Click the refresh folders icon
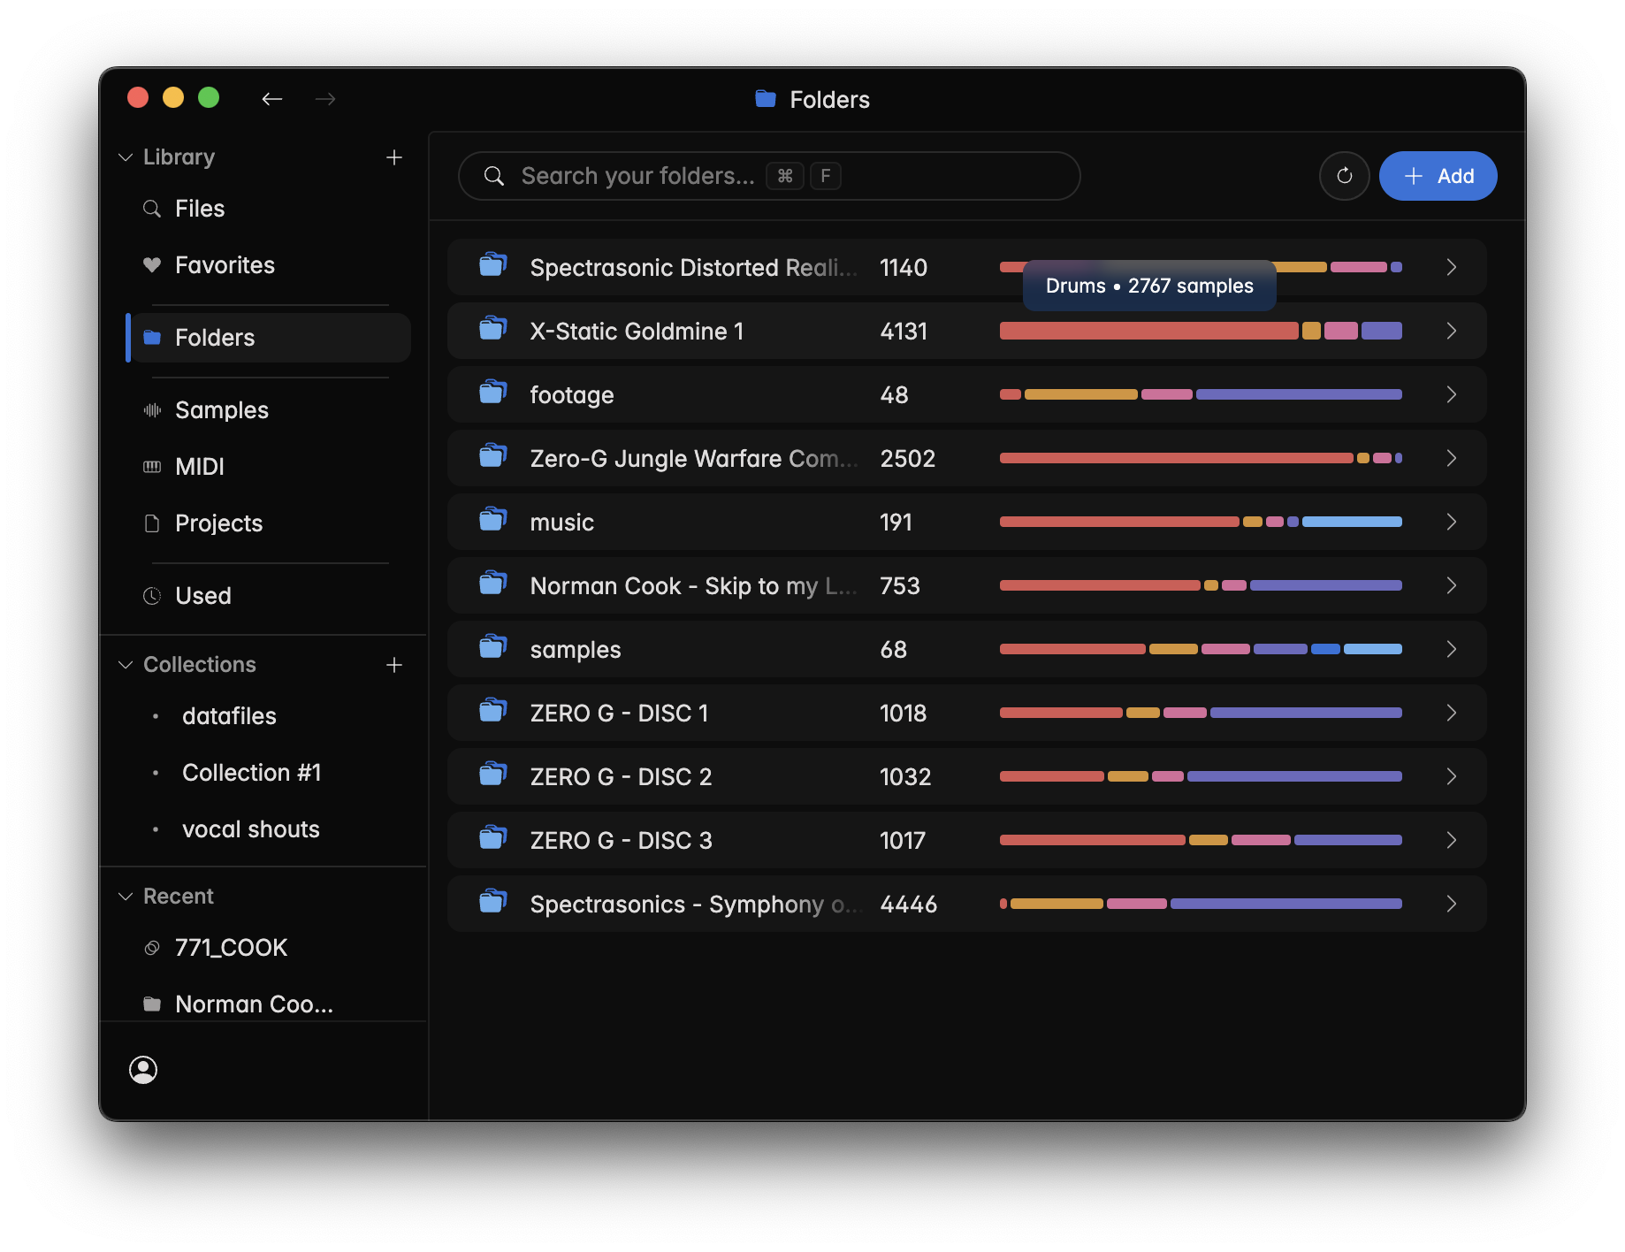The image size is (1625, 1252). coord(1344,176)
